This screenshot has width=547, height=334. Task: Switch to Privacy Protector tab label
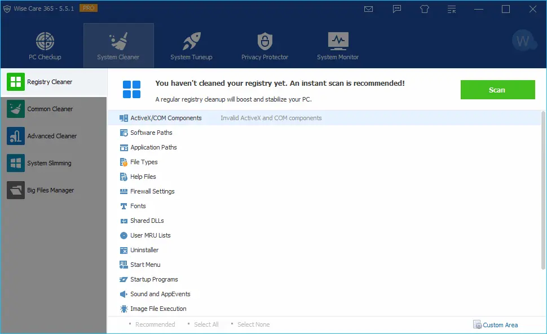(265, 57)
